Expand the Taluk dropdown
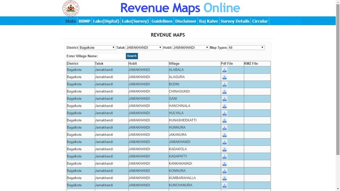 [144, 48]
